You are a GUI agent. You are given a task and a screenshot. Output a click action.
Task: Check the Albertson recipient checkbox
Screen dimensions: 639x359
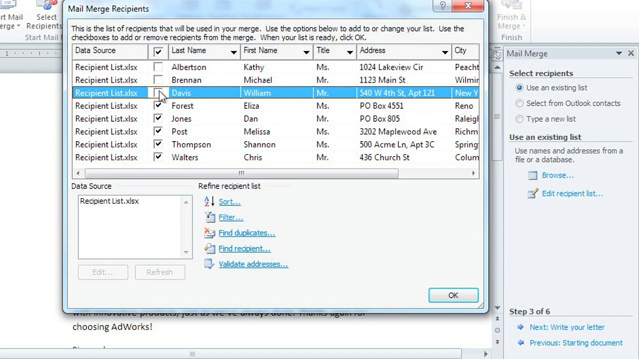[158, 67]
